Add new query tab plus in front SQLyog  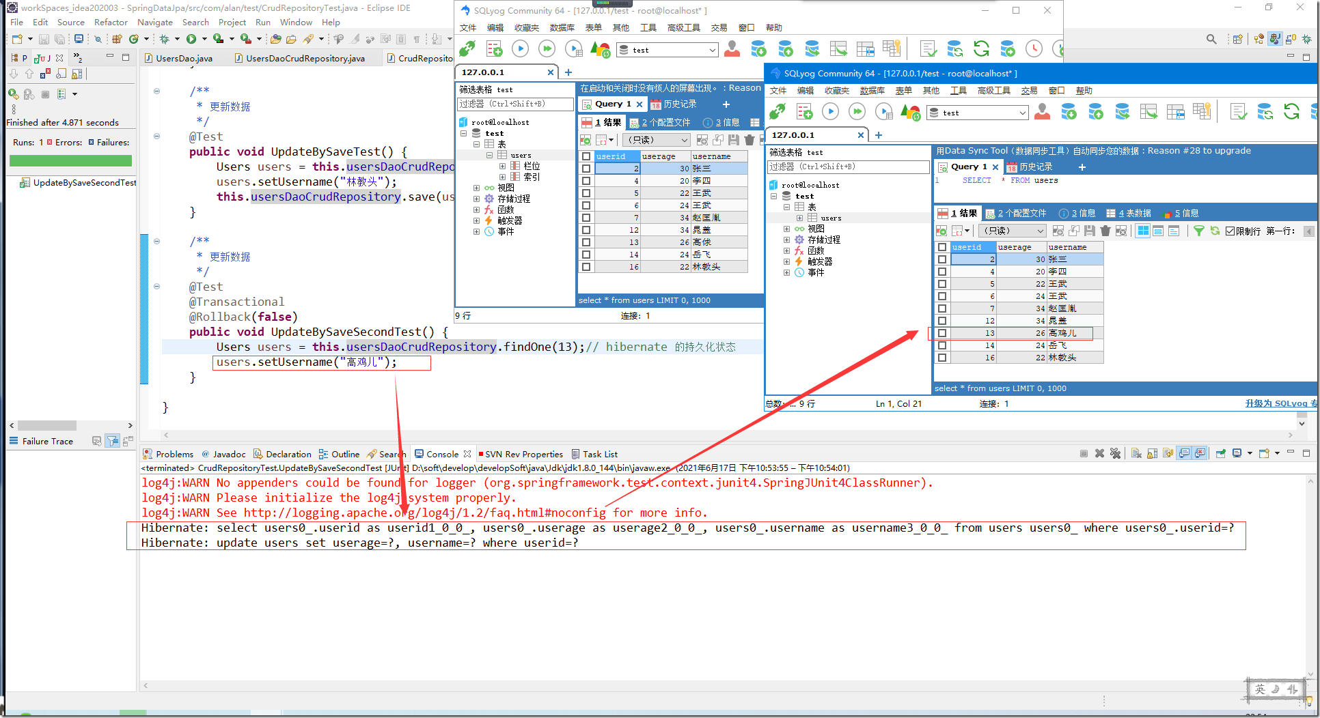tap(1082, 167)
